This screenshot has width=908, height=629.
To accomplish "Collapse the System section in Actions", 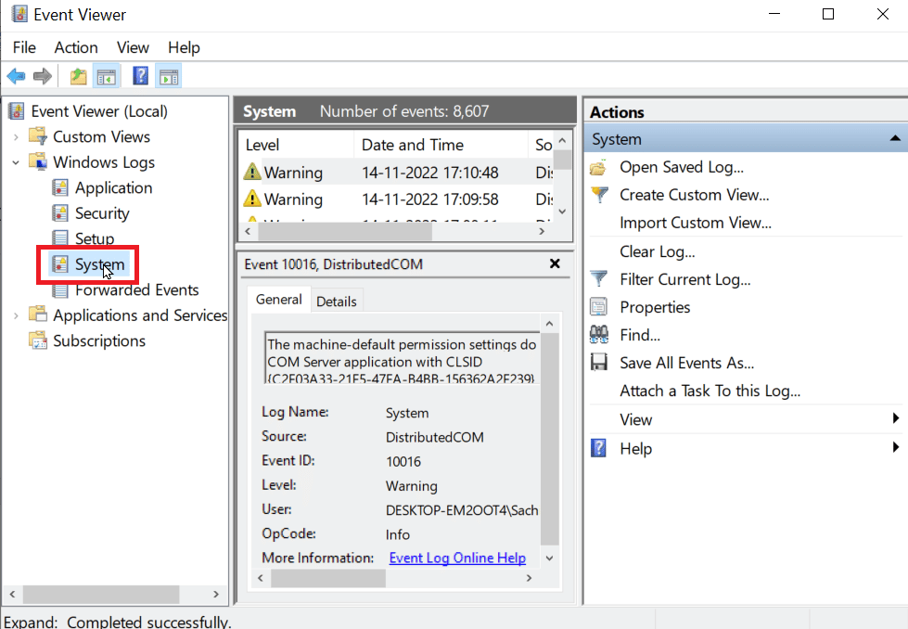I will [x=895, y=138].
